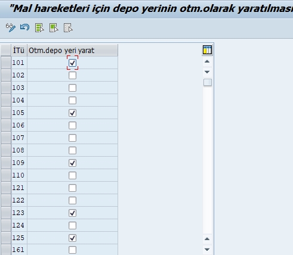Check the box for row 110

pyautogui.click(x=72, y=176)
